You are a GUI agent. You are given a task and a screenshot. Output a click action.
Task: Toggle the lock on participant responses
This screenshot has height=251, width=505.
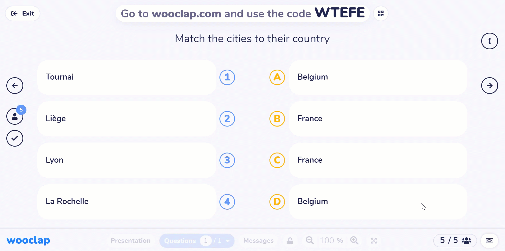point(290,240)
